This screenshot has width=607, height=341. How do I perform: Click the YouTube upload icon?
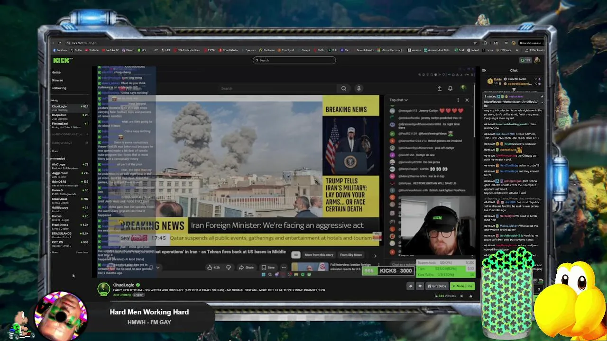[440, 88]
